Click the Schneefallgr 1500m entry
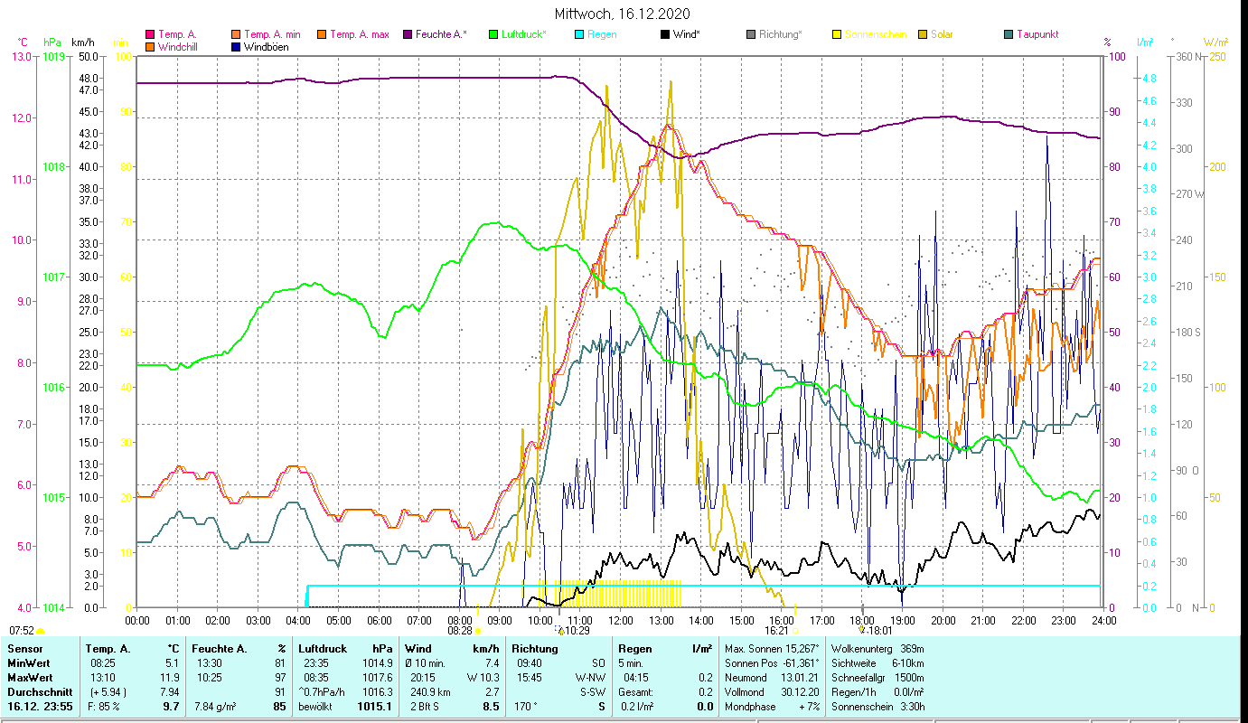The height and width of the screenshot is (723, 1248). coord(877,678)
